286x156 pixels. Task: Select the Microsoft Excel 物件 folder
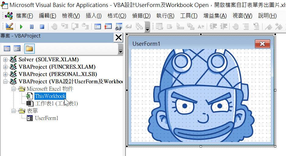50,89
